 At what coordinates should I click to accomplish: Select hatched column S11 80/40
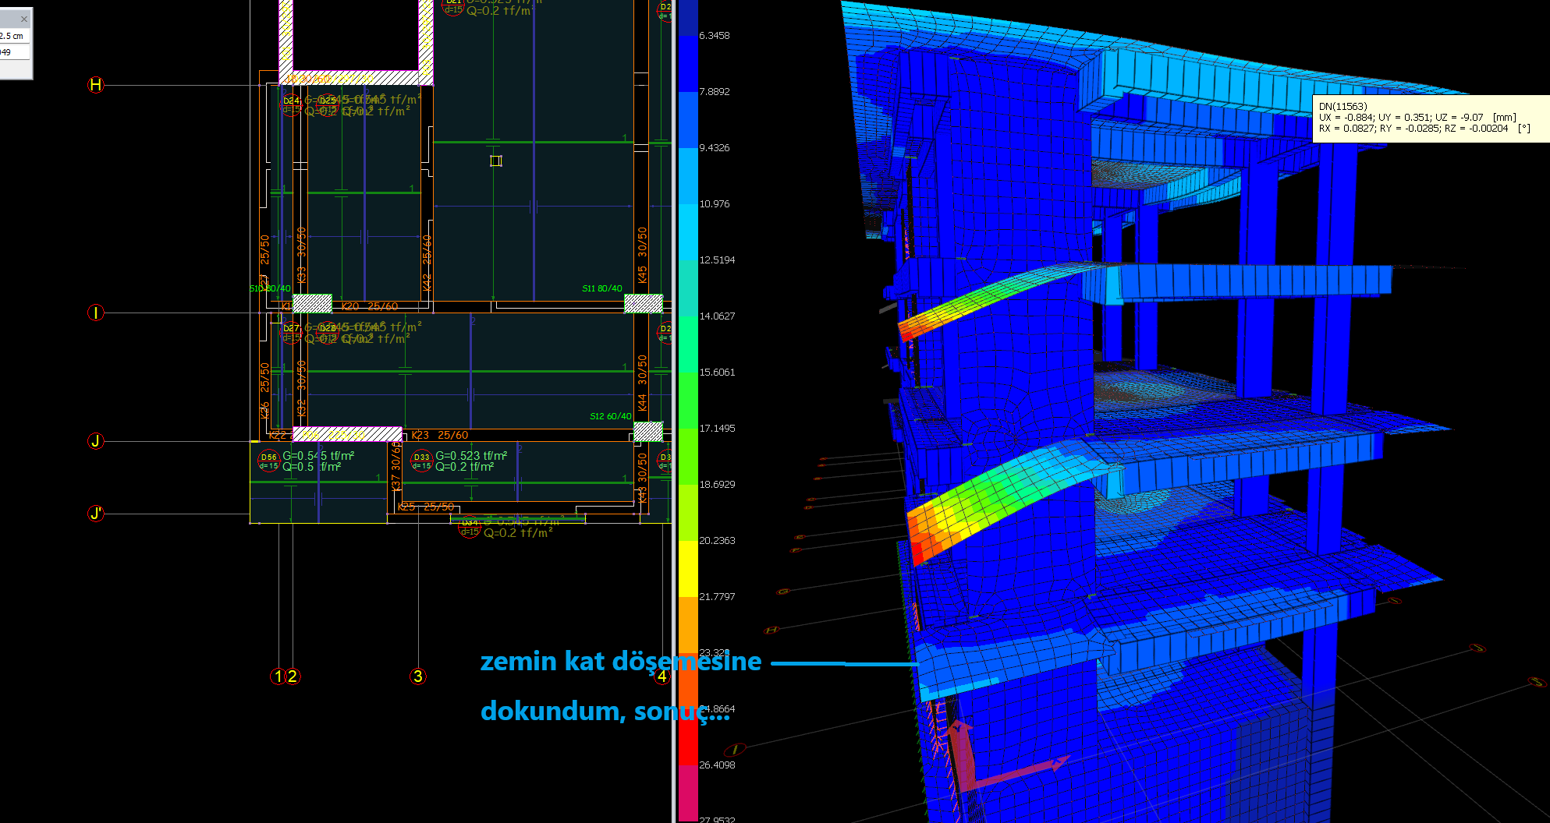644,303
